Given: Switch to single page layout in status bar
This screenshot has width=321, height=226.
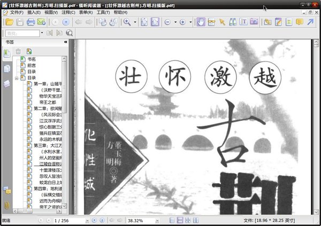Looking at the screenshot, I should [x=172, y=220].
